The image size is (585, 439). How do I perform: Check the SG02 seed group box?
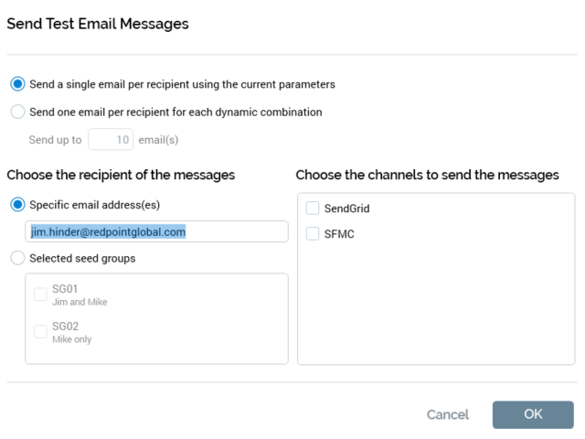click(40, 331)
